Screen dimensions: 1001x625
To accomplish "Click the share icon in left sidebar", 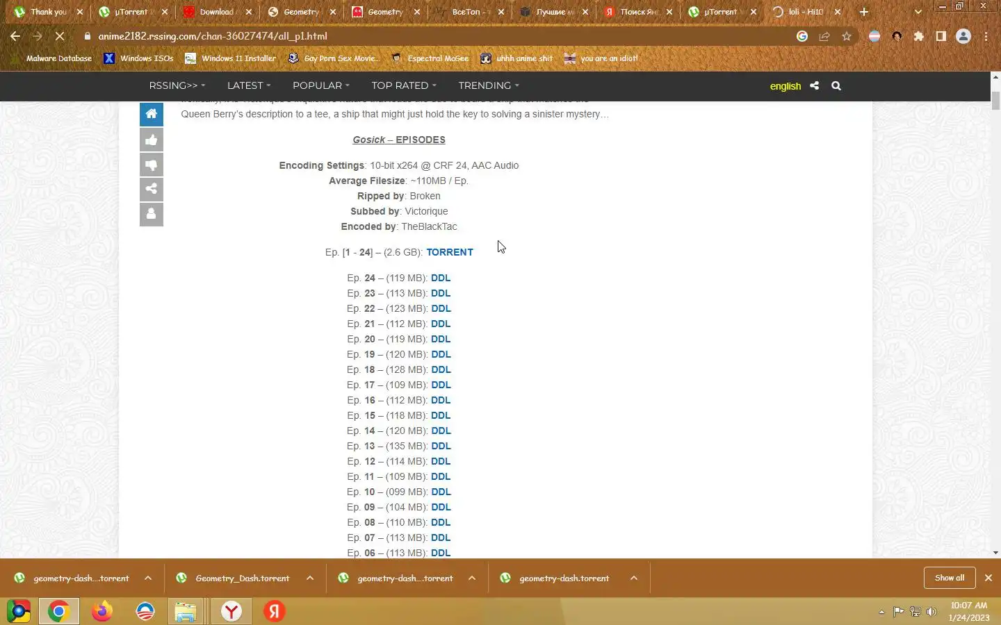I will pyautogui.click(x=152, y=189).
